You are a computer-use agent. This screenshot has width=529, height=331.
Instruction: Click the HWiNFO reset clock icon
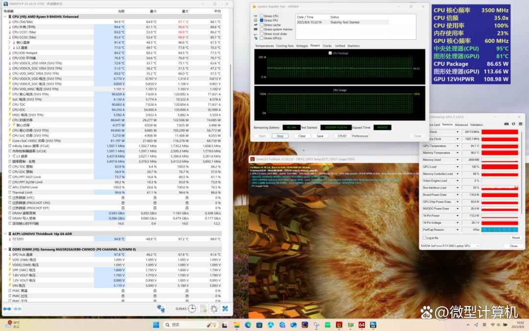[x=192, y=308]
